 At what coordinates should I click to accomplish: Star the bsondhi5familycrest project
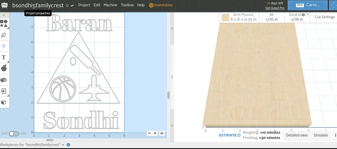coord(67,6)
